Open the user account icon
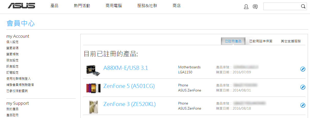The width and height of the screenshot is (310, 118). pyautogui.click(x=246, y=7)
